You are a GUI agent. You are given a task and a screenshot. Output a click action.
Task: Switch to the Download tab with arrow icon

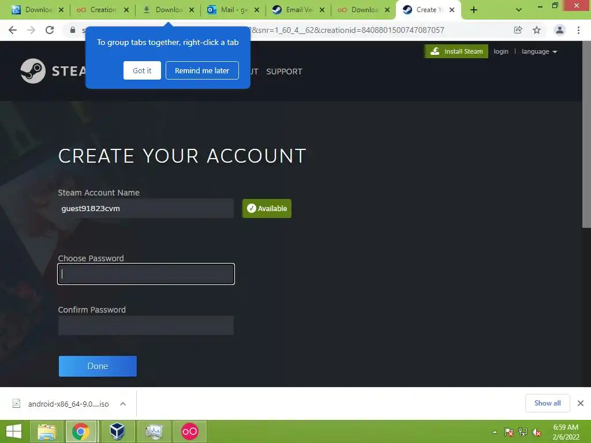[x=162, y=10]
